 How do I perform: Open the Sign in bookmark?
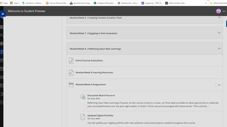point(15,3)
